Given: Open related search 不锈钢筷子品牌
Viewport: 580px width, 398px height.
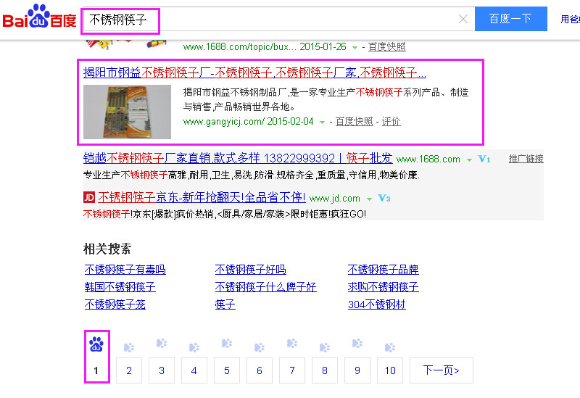Looking at the screenshot, I should (383, 270).
